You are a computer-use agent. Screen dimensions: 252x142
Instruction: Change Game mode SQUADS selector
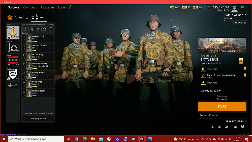pos(222,98)
